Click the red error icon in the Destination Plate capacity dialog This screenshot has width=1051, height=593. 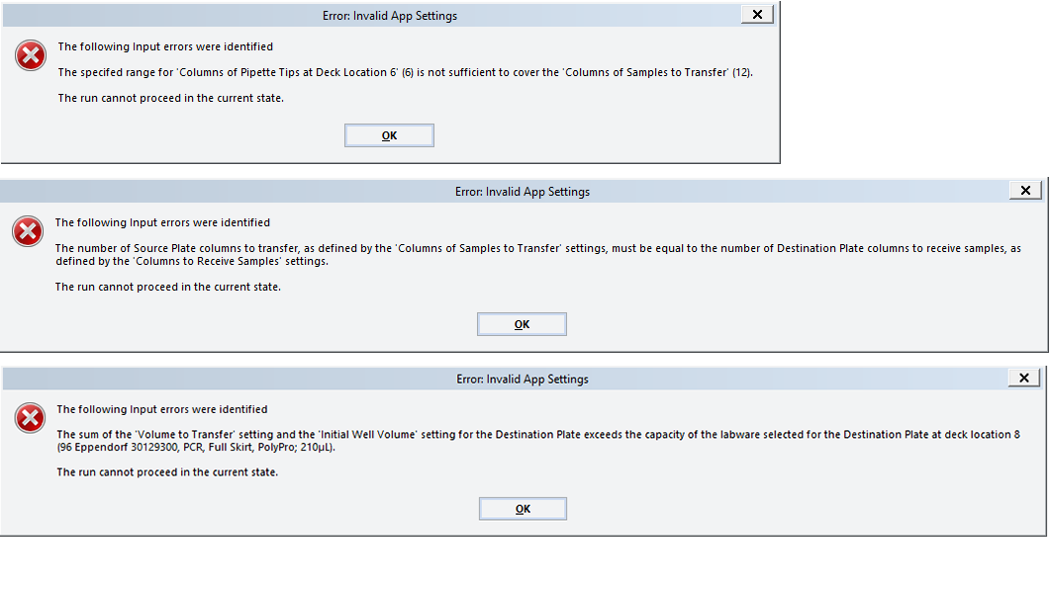pyautogui.click(x=30, y=418)
